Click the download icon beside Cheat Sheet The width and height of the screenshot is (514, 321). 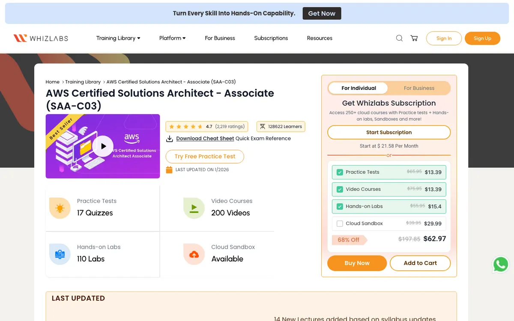[x=170, y=139]
